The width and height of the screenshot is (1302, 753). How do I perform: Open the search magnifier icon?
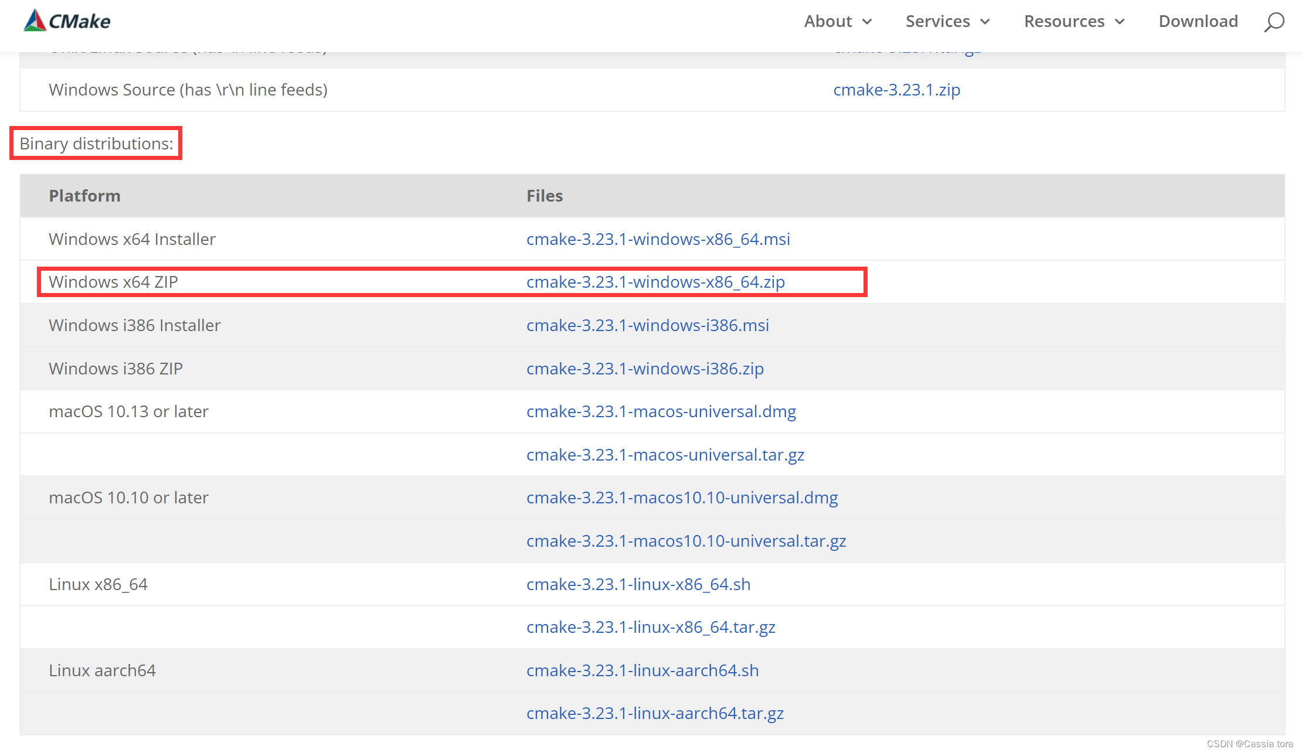(x=1274, y=22)
